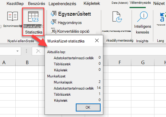This screenshot has height=117, width=166.
Task: Open the Data (Adatok) tab
Action: tap(120, 3)
